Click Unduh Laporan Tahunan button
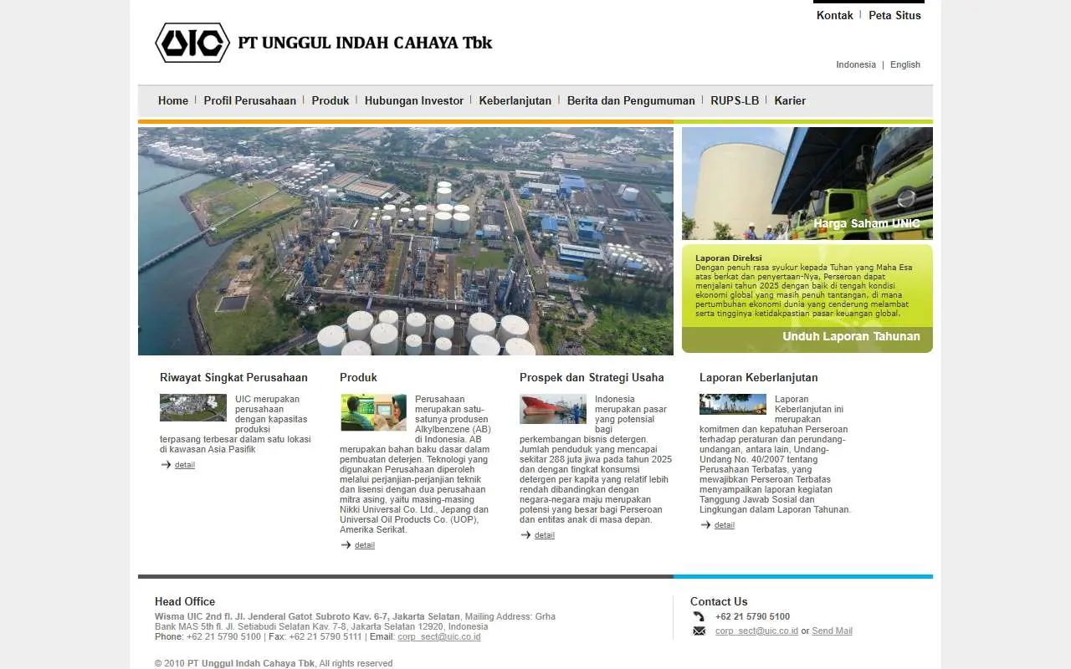 click(x=851, y=336)
